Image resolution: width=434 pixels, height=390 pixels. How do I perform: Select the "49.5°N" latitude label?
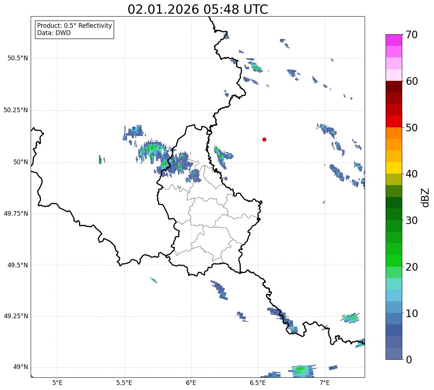[x=18, y=265]
